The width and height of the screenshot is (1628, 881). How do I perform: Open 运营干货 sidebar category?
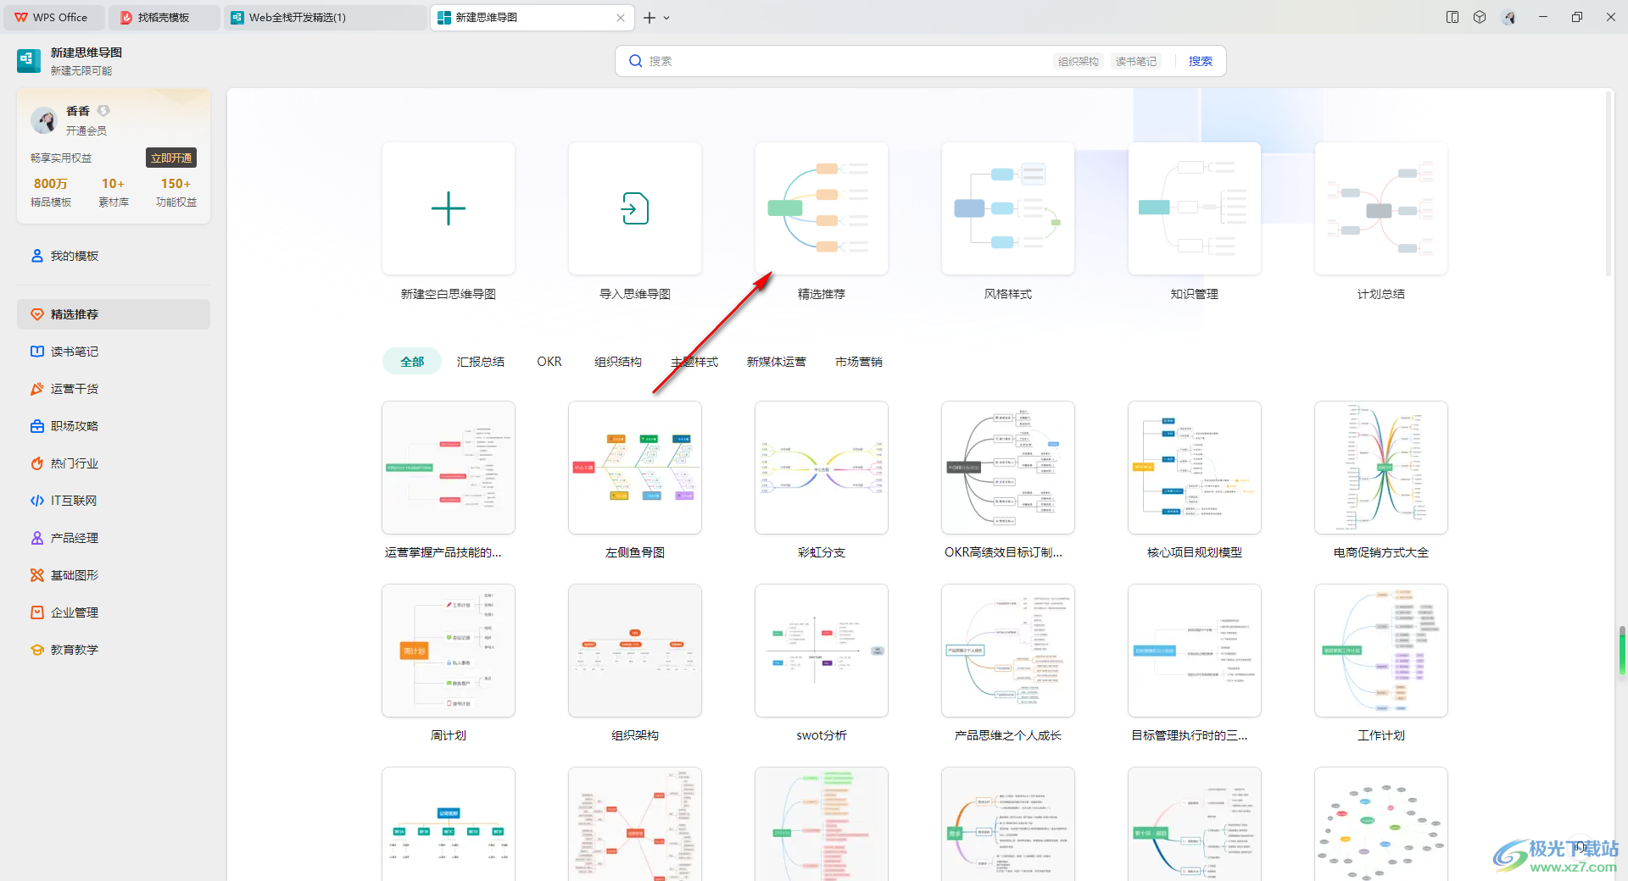(114, 389)
